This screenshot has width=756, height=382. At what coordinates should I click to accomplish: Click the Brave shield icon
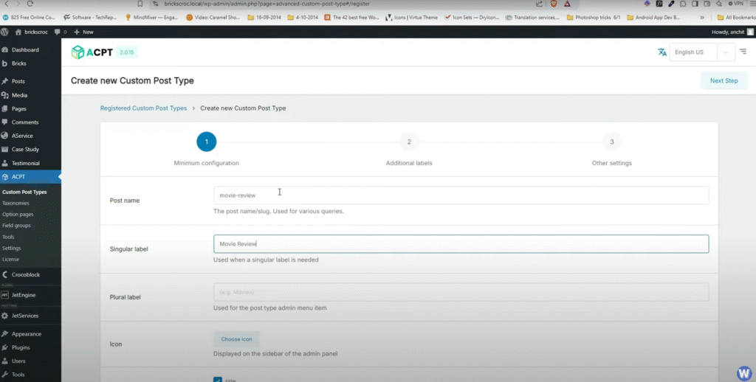pos(554,4)
